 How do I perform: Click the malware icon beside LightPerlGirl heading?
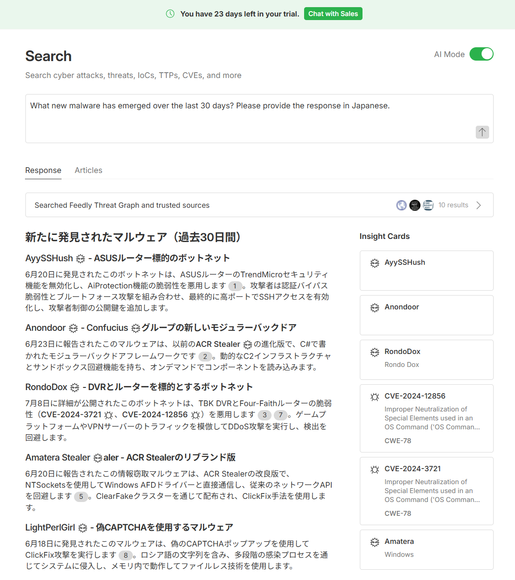(x=82, y=528)
